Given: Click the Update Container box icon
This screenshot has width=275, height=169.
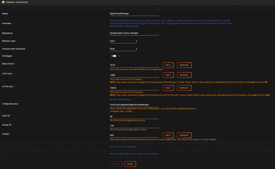Looking at the screenshot, I should pos(3,2).
